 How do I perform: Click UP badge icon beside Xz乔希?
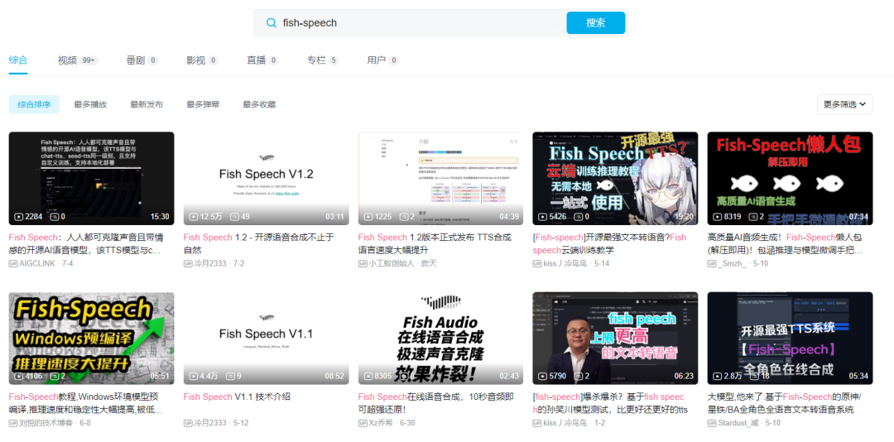click(x=363, y=423)
